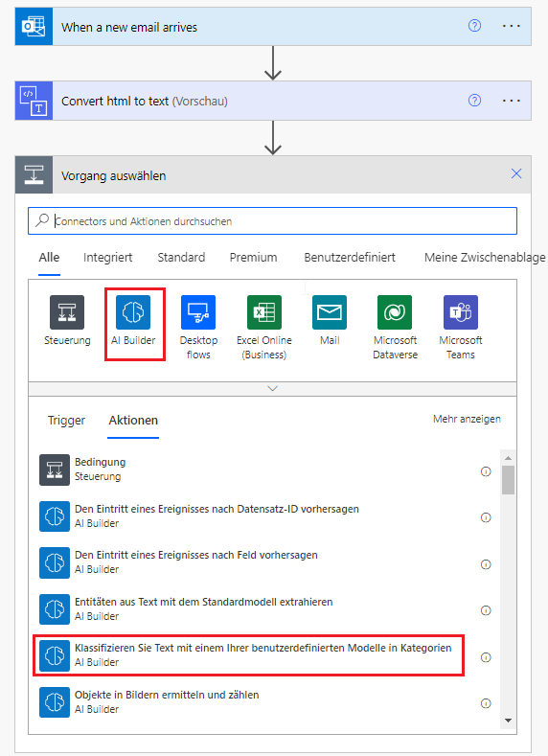Switch to the Premium tab
Screen dimensions: 548x756
(253, 258)
